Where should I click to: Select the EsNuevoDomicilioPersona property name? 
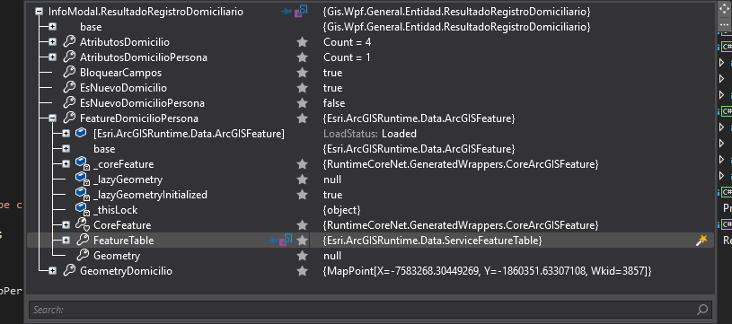click(142, 103)
